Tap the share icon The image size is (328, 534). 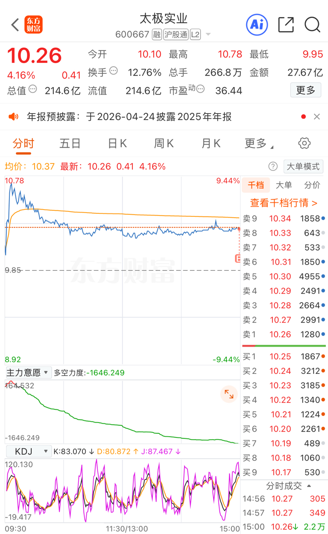click(x=286, y=24)
